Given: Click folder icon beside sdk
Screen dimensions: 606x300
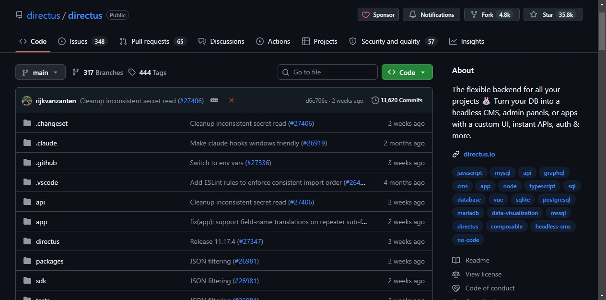Looking at the screenshot, I should [x=27, y=281].
